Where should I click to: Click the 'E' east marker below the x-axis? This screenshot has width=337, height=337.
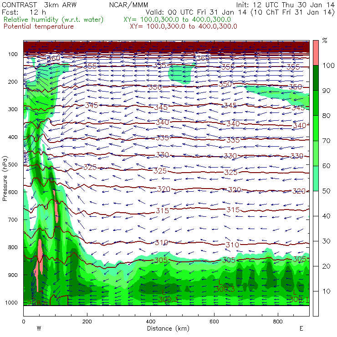tap(301, 328)
